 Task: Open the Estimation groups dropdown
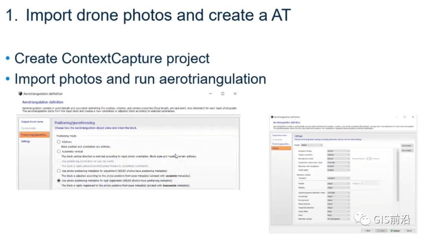point(338,219)
